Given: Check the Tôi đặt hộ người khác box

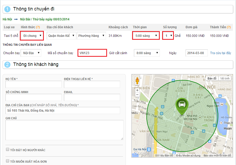Looking at the screenshot, I should coord(8,150).
